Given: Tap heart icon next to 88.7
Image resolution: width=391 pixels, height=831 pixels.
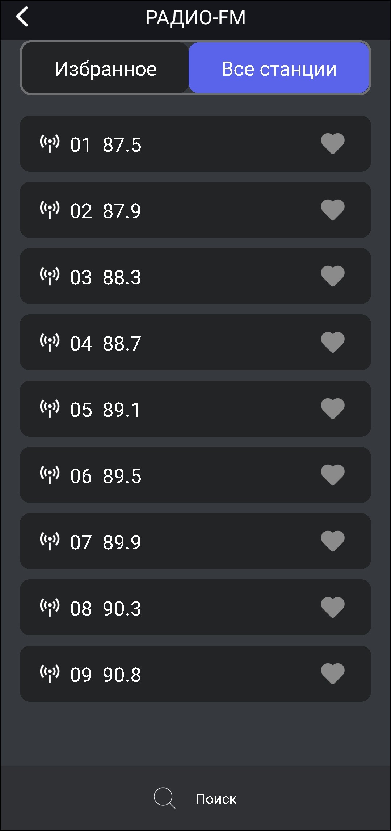Looking at the screenshot, I should [x=332, y=342].
